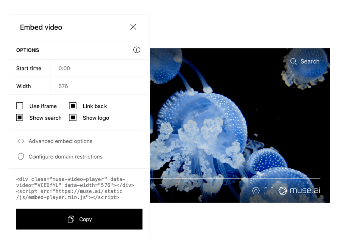Click the jellyfish video preview

coord(239,126)
